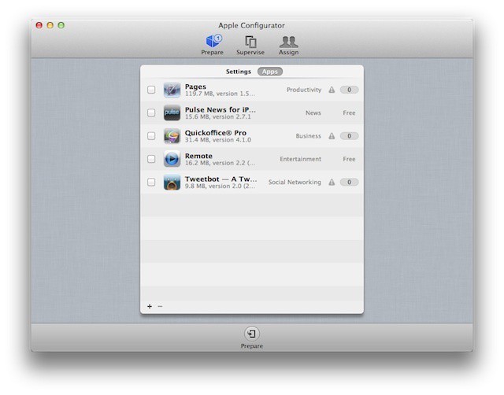Zoom the window with green button
The width and height of the screenshot is (504, 395).
click(61, 25)
